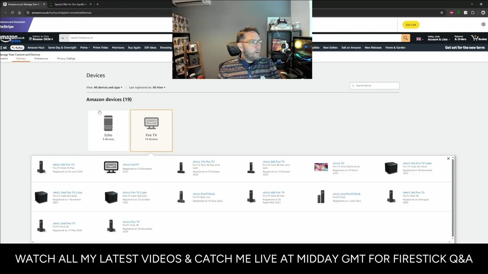Select the Echo devices category tile
The width and height of the screenshot is (488, 274).
[x=108, y=131]
